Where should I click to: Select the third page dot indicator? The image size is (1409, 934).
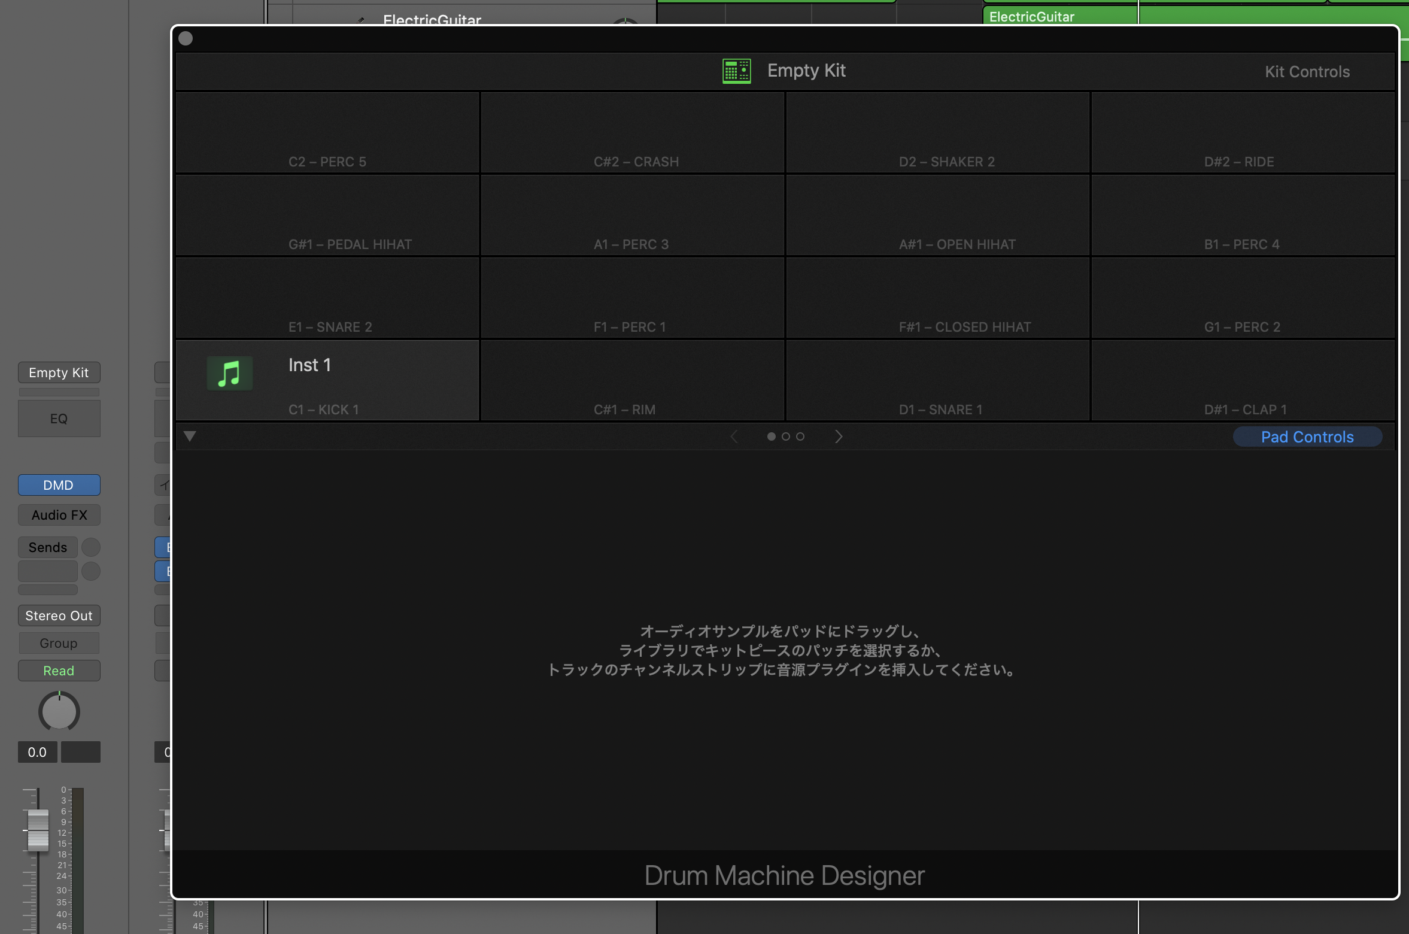[x=800, y=436]
